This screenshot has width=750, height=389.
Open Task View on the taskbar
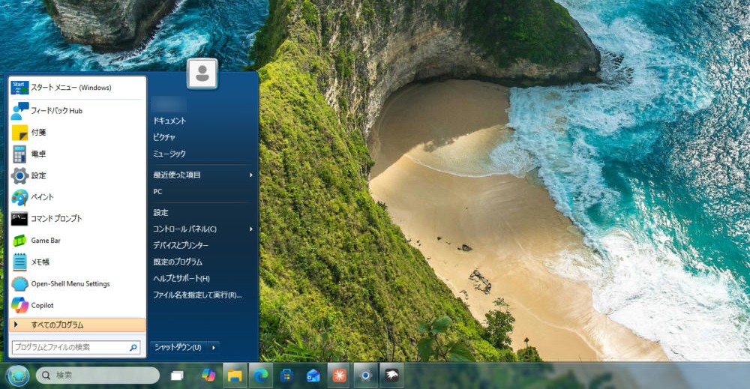(177, 376)
